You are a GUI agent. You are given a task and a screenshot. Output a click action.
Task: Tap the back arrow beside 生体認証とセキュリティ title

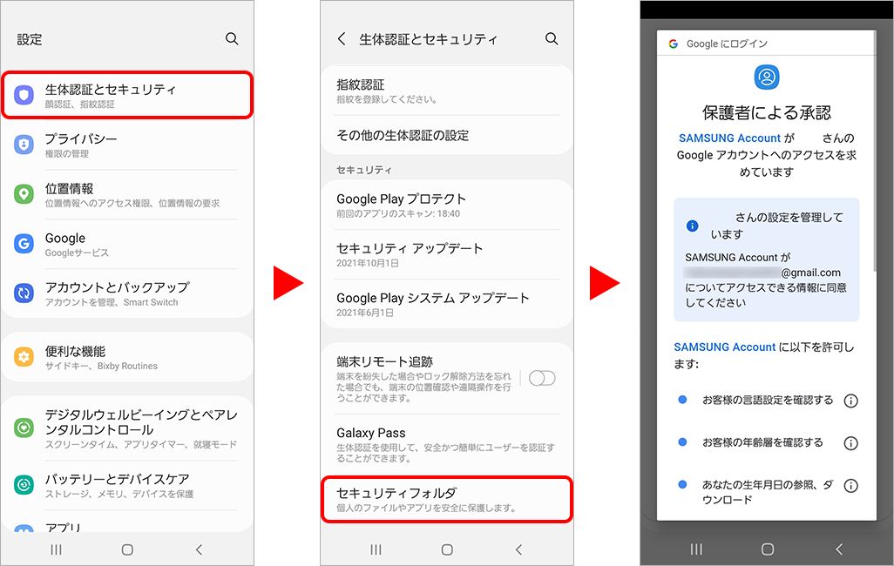coord(342,39)
